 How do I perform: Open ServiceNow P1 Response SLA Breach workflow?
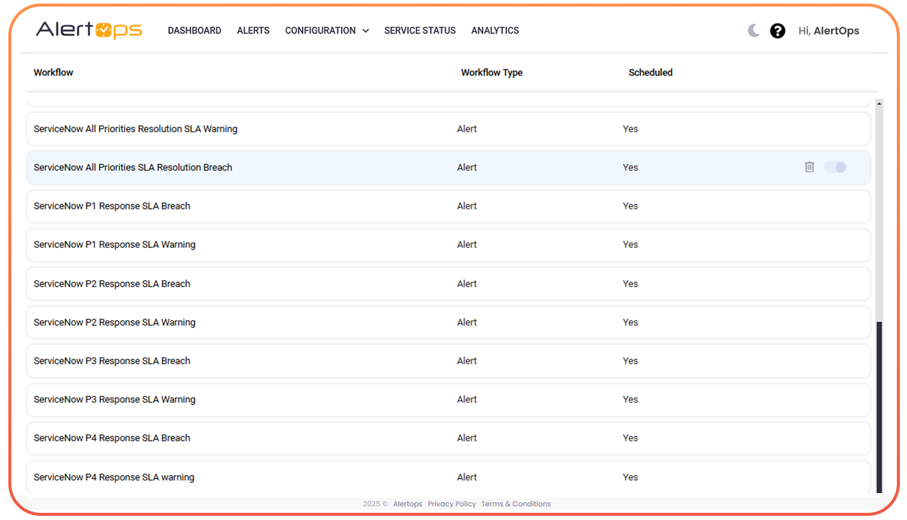(x=112, y=206)
